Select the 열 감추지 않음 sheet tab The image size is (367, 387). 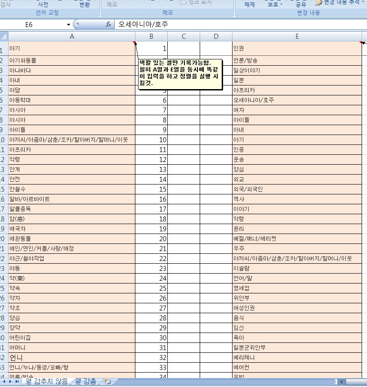coord(47,382)
